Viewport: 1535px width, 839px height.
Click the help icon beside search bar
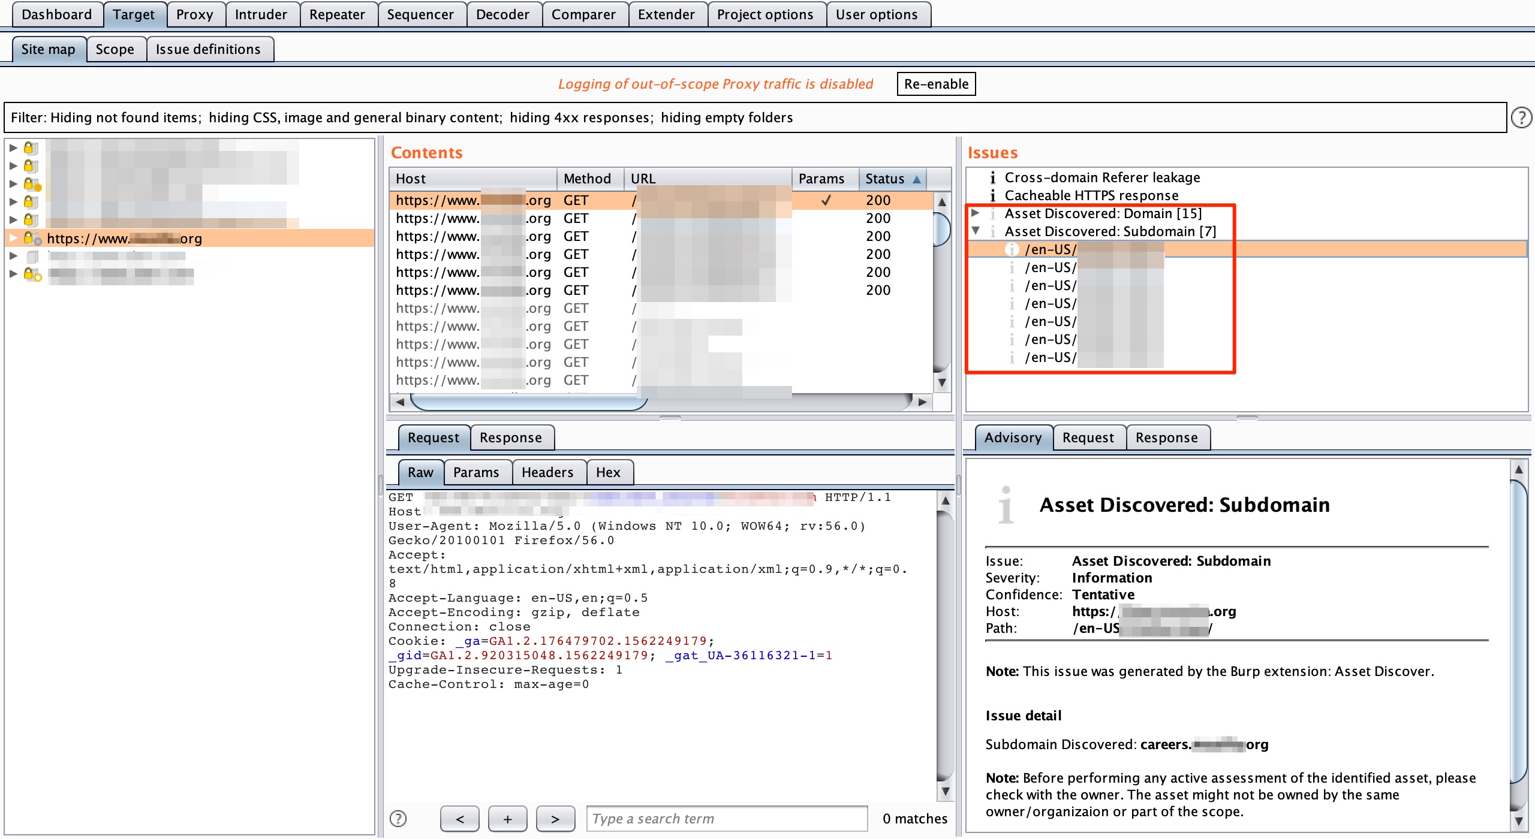[398, 819]
